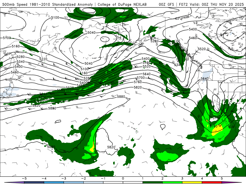Screen dimensions: 246x184
Task: Click the '5220' contour height label
Action: [43, 59]
